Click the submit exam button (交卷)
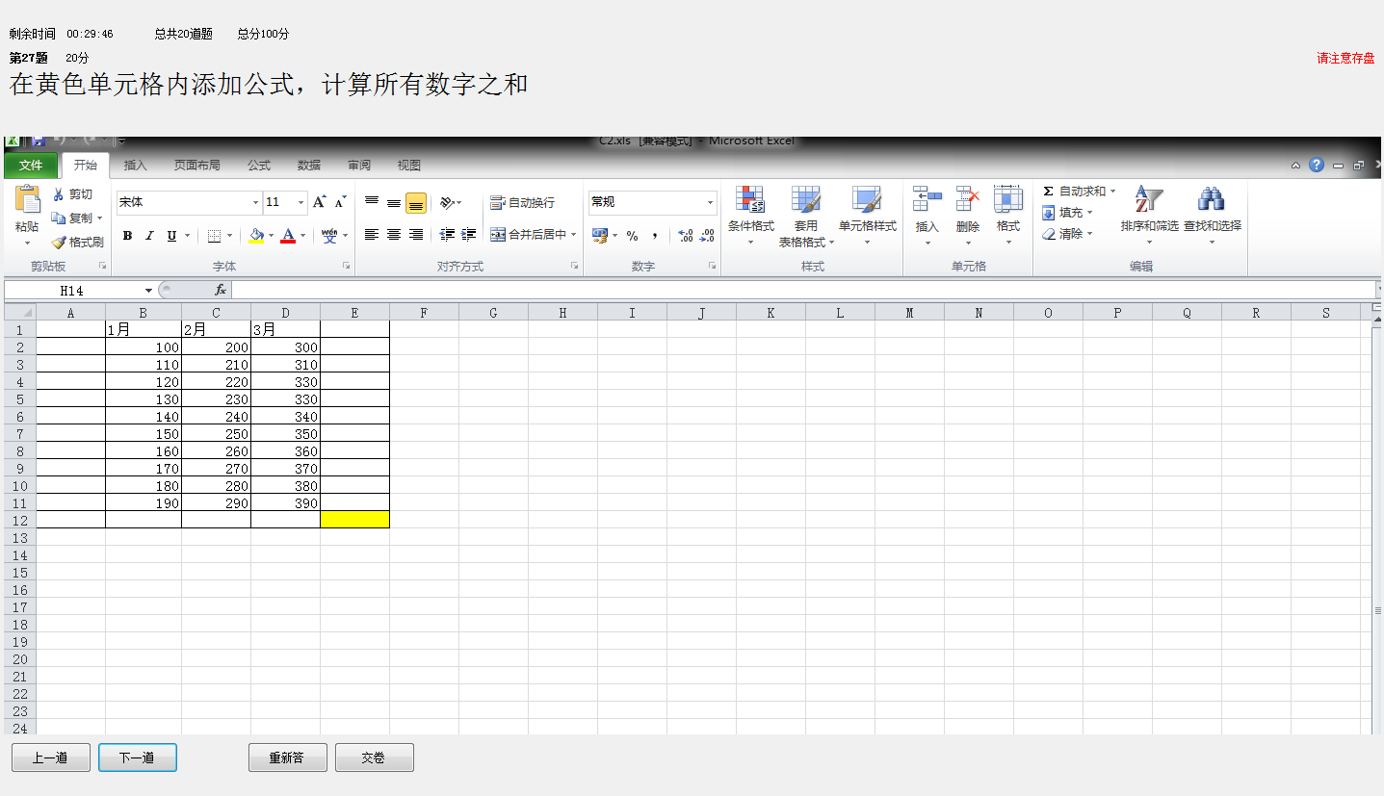1384x796 pixels. pyautogui.click(x=374, y=757)
